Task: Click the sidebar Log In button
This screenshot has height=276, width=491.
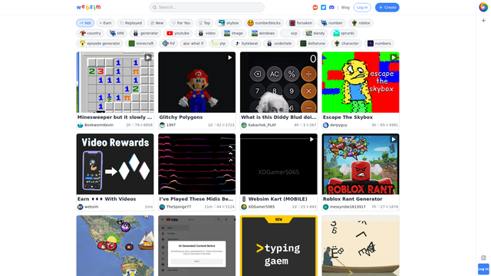Action: 483,269
